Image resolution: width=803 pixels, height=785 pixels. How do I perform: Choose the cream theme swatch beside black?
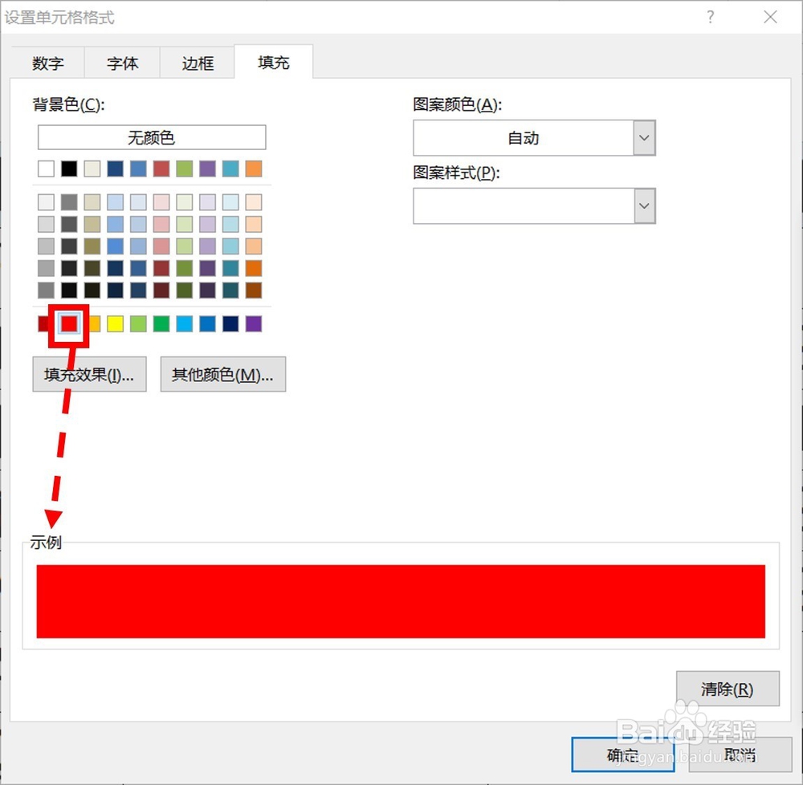click(x=92, y=169)
